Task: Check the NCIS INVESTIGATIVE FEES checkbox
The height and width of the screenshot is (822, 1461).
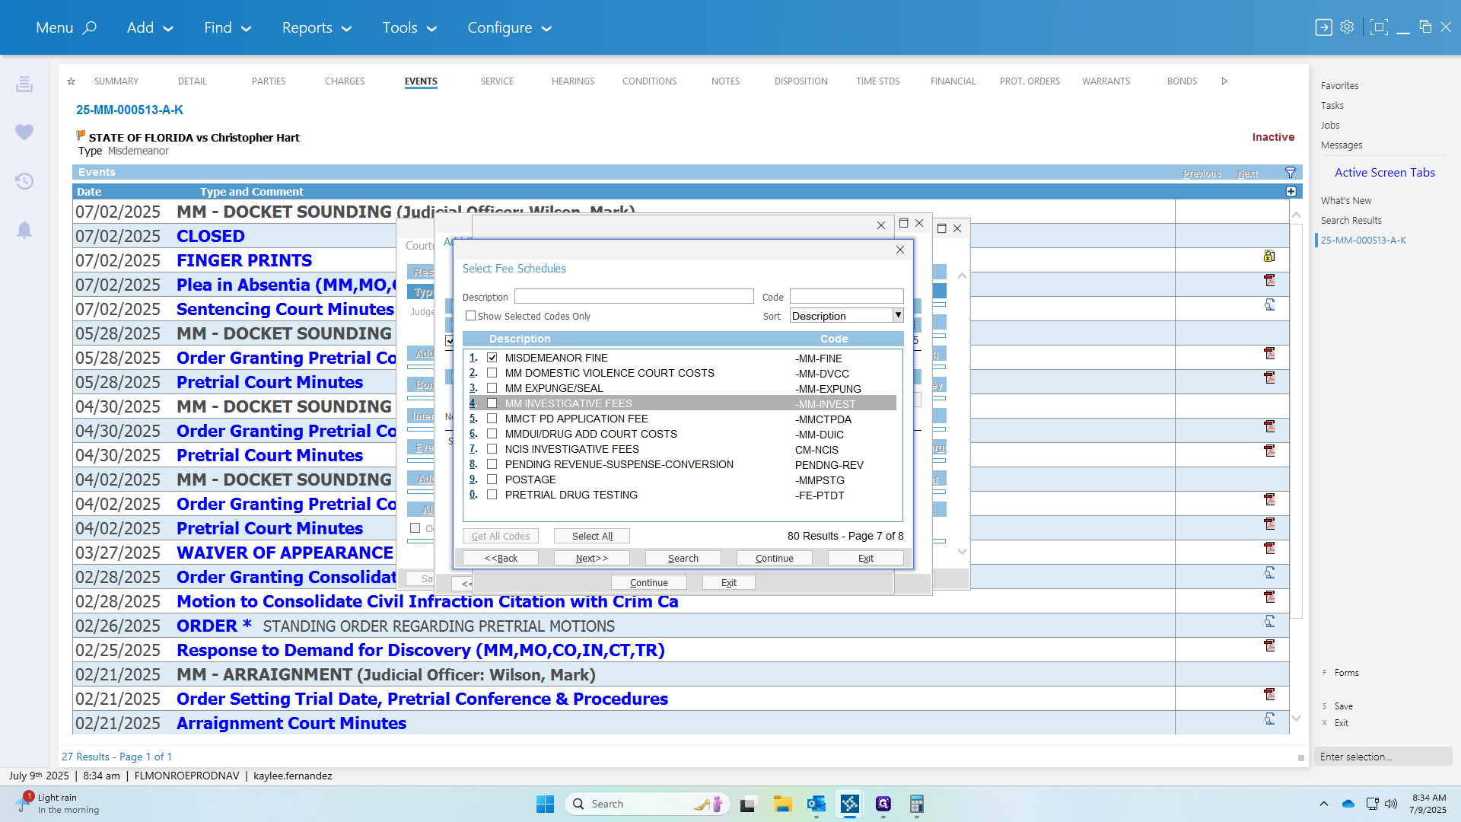Action: pyautogui.click(x=492, y=449)
